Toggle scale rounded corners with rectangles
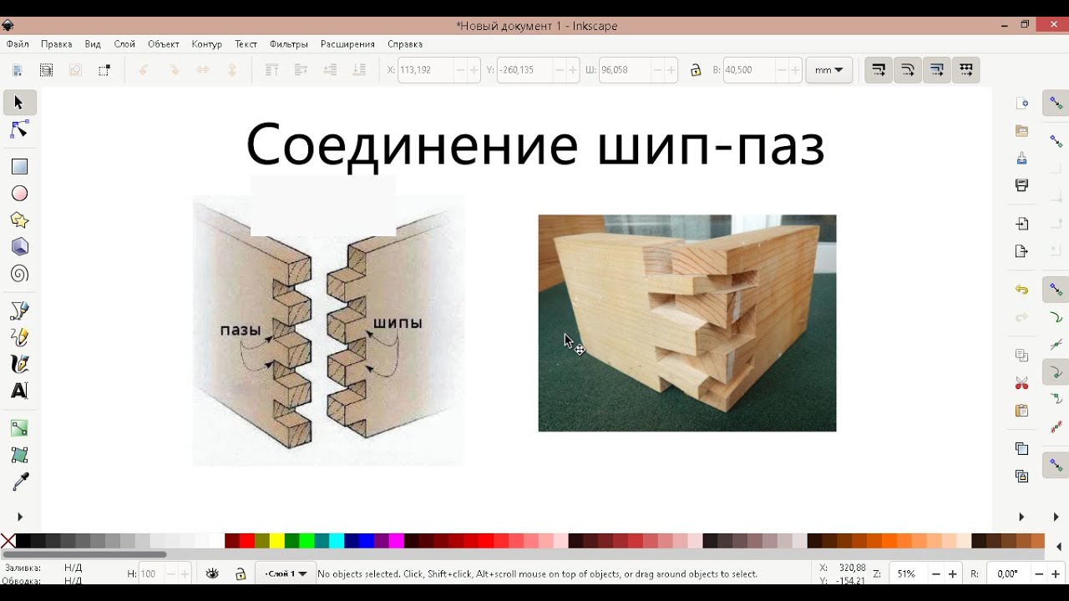 click(908, 70)
